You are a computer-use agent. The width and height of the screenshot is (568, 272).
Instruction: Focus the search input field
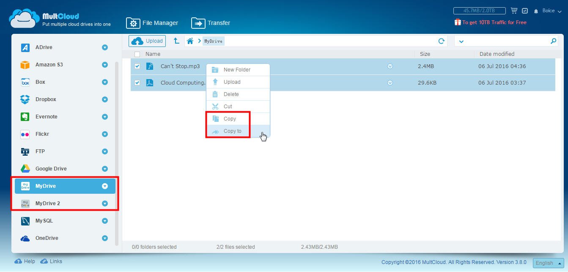click(506, 41)
